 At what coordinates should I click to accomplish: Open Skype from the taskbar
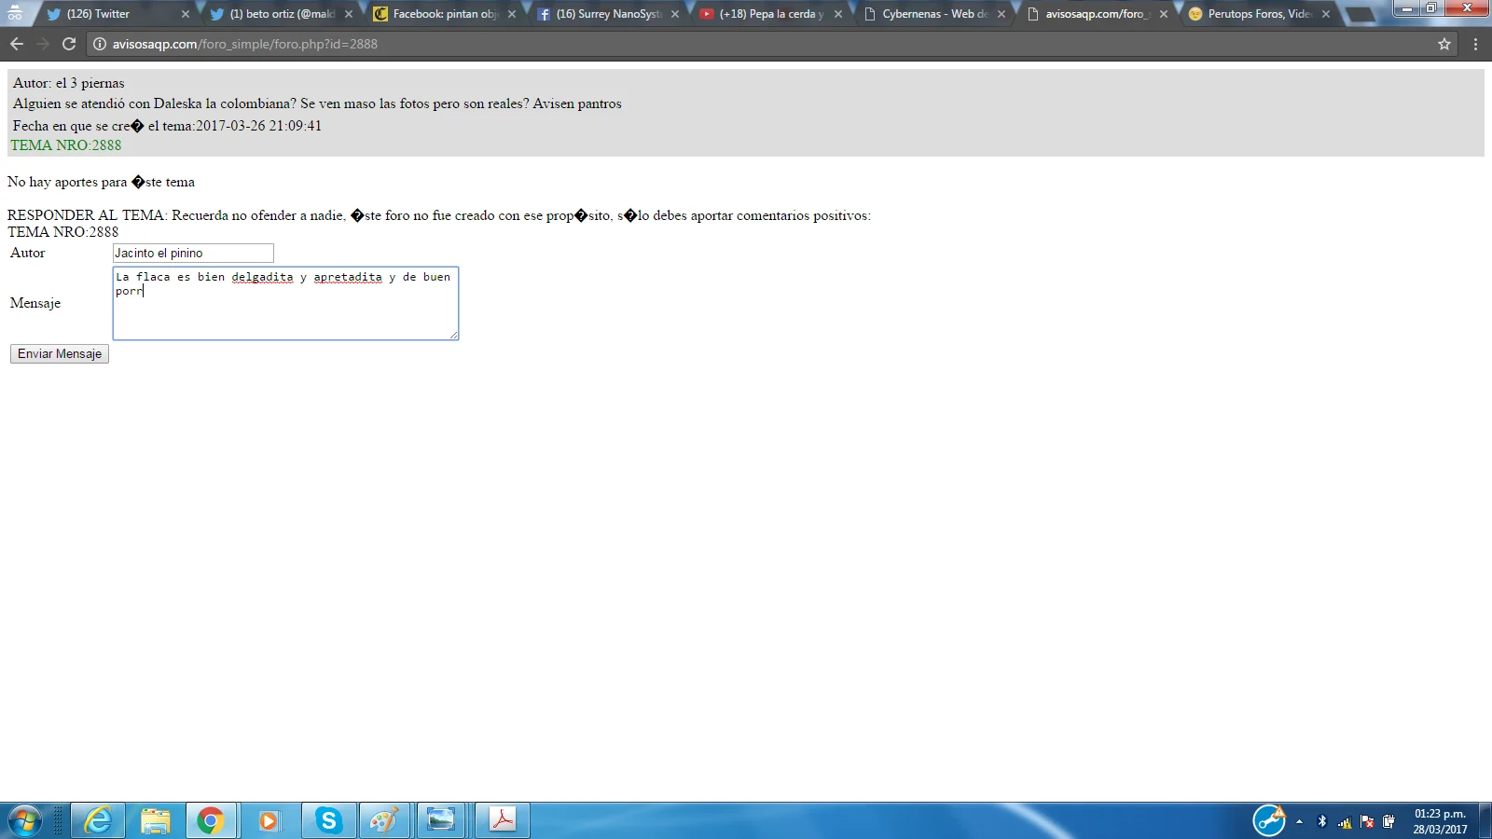click(x=328, y=820)
